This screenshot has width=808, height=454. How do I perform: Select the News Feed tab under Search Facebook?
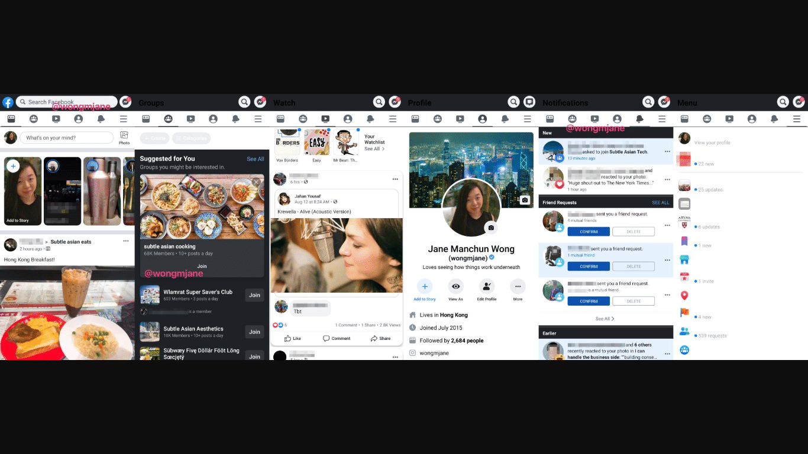[x=11, y=119]
